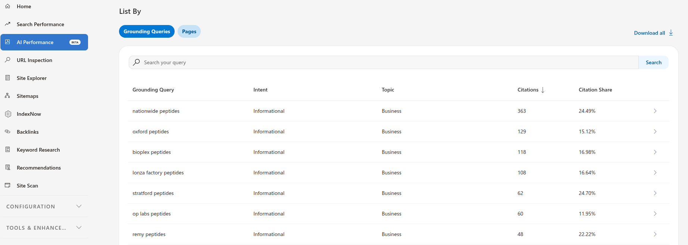Select the Grounding Queries tab

[x=147, y=31]
